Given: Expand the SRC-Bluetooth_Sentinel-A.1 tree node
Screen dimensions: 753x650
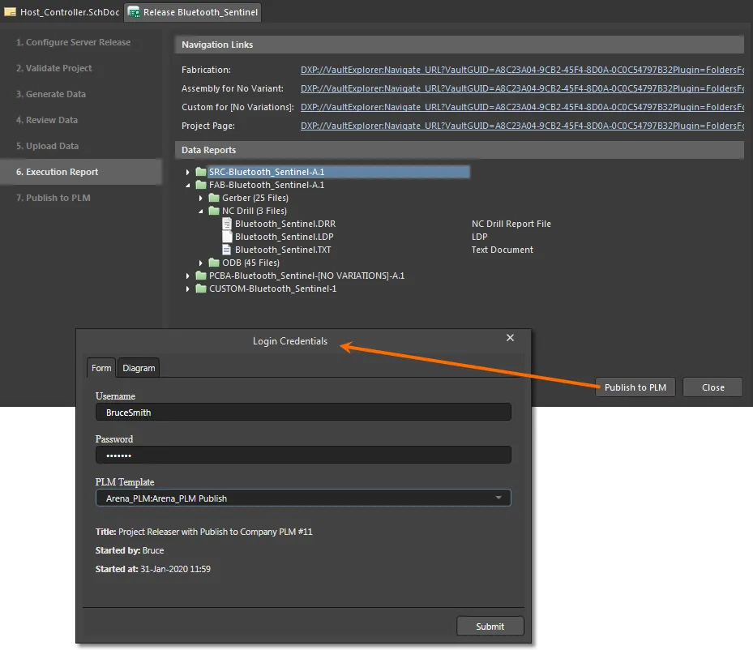Looking at the screenshot, I should coord(188,172).
